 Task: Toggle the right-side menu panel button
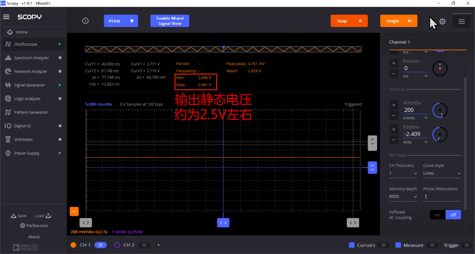462,21
